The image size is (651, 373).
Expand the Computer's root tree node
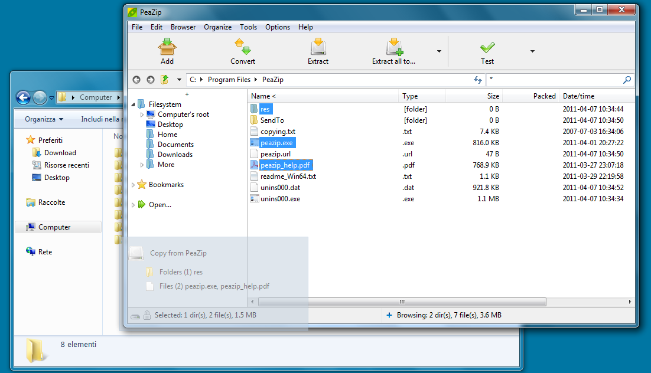142,114
